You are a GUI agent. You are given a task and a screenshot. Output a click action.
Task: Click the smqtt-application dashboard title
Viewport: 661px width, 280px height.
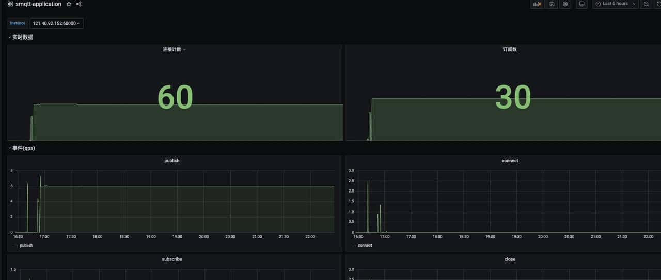pyautogui.click(x=38, y=4)
